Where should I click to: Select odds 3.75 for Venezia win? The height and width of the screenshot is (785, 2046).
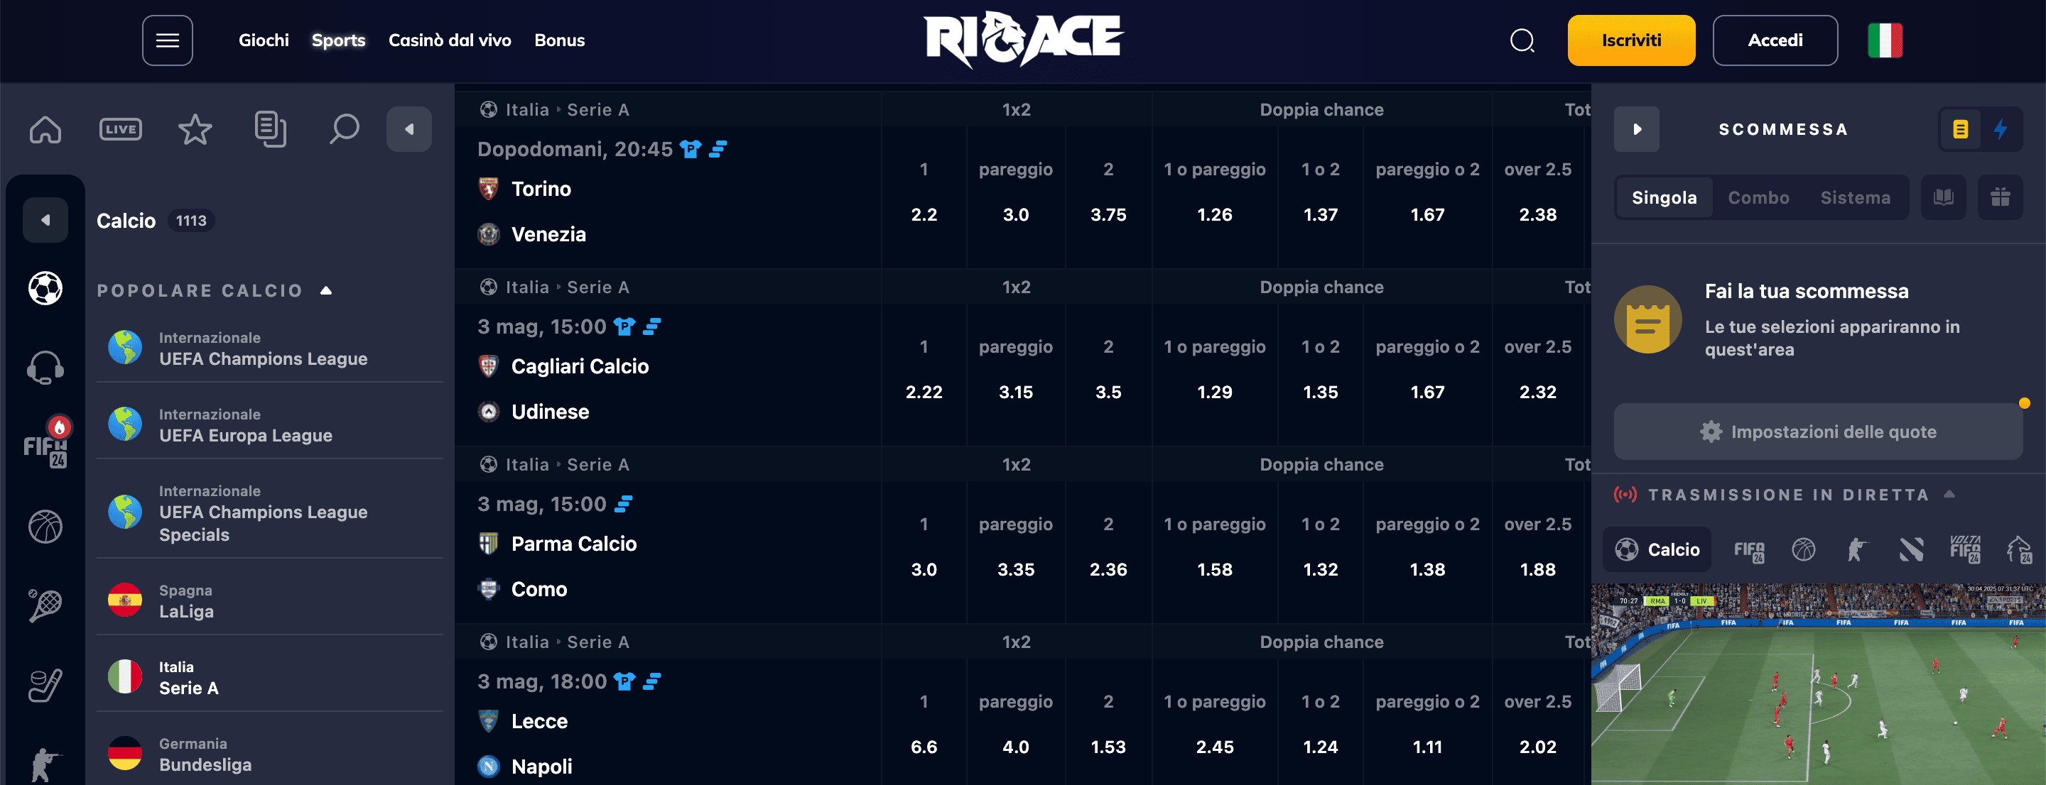point(1108,214)
